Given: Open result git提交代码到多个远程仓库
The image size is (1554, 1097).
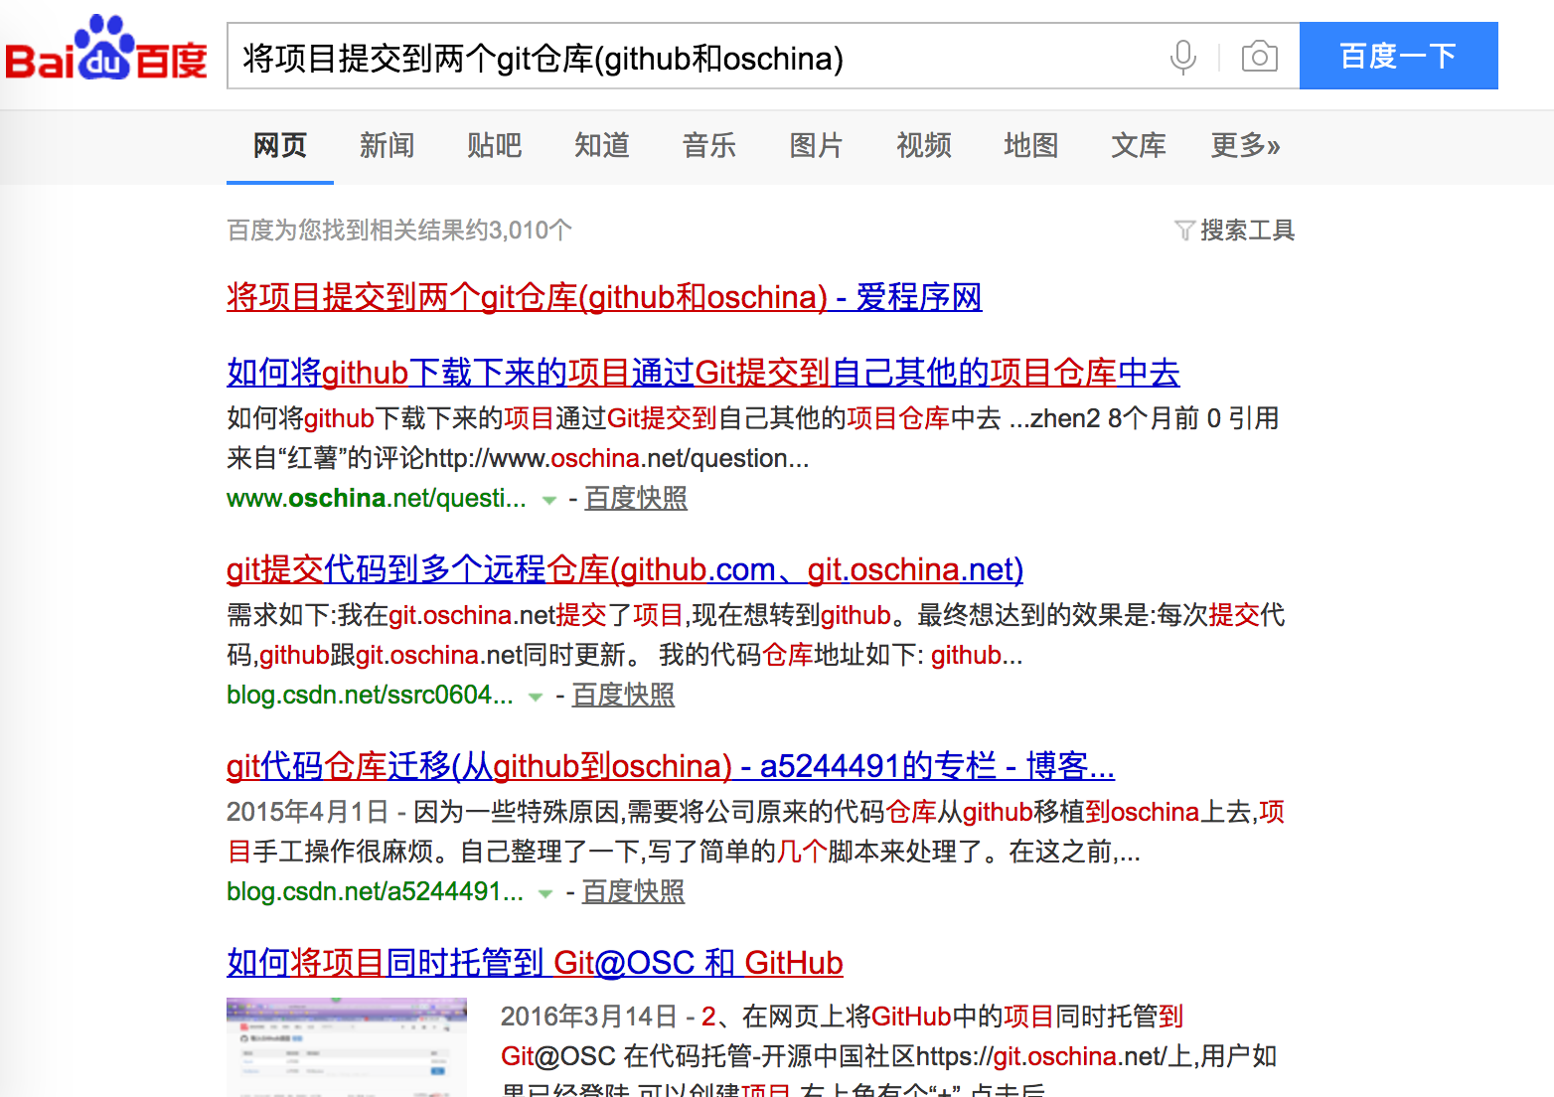Looking at the screenshot, I should pyautogui.click(x=625, y=569).
